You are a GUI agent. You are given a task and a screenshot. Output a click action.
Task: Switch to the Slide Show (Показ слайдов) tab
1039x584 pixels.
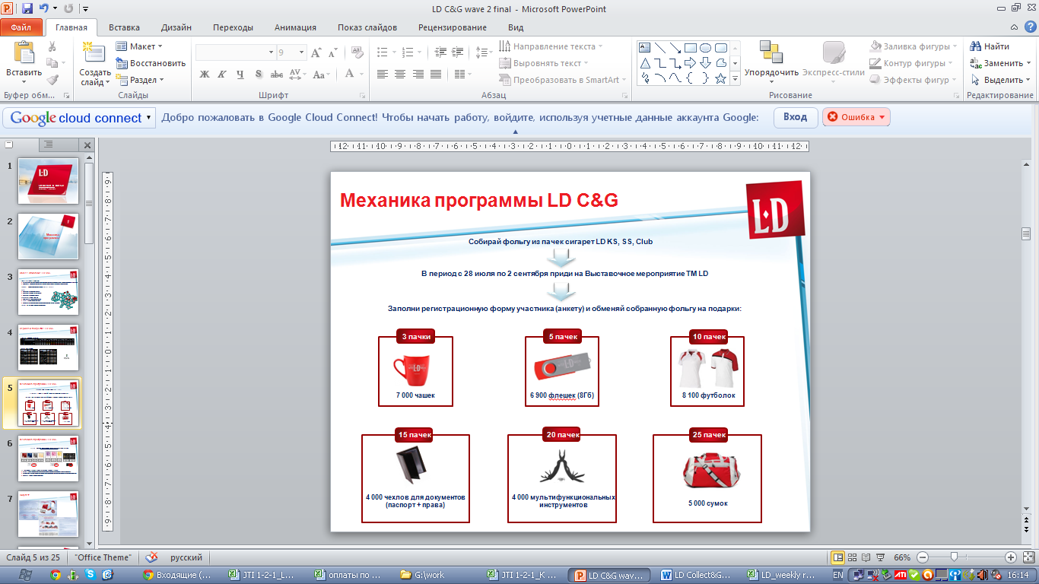click(x=367, y=27)
